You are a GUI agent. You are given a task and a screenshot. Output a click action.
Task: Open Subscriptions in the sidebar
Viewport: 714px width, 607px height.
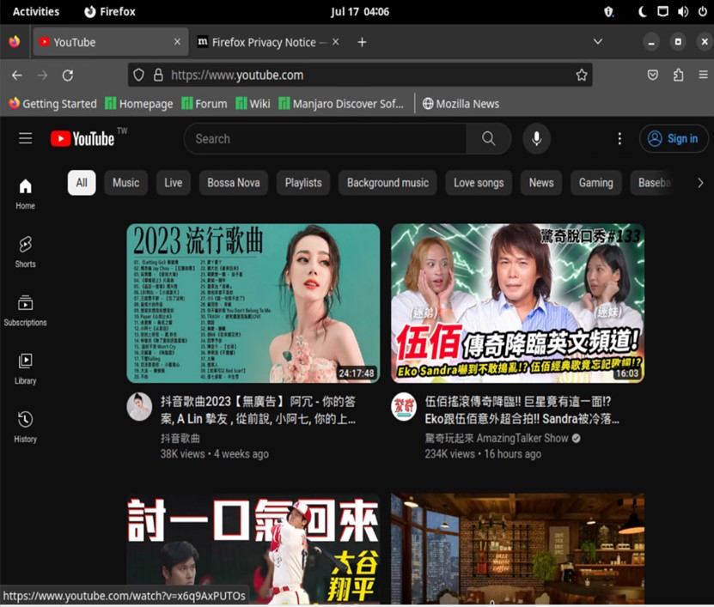click(25, 310)
